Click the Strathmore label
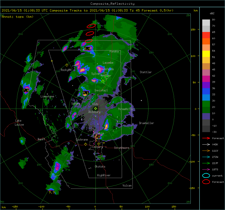 point(121,148)
